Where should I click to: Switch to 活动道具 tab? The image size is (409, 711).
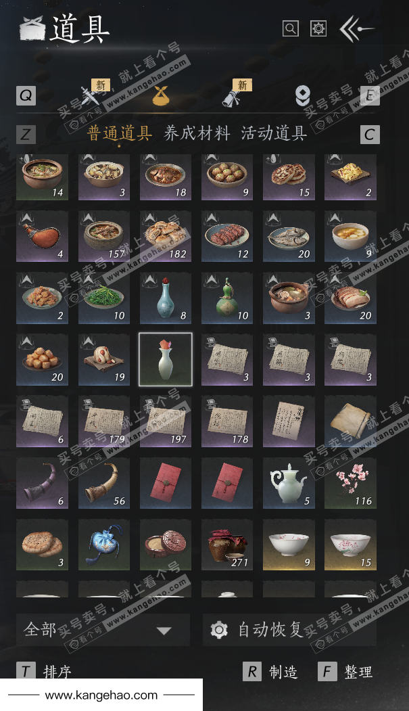pyautogui.click(x=274, y=133)
